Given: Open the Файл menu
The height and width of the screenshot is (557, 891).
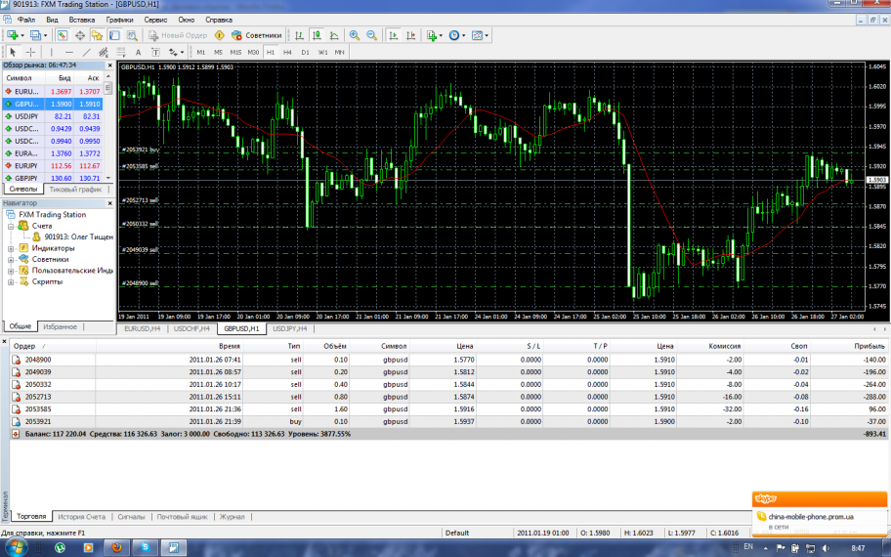Looking at the screenshot, I should 26,20.
